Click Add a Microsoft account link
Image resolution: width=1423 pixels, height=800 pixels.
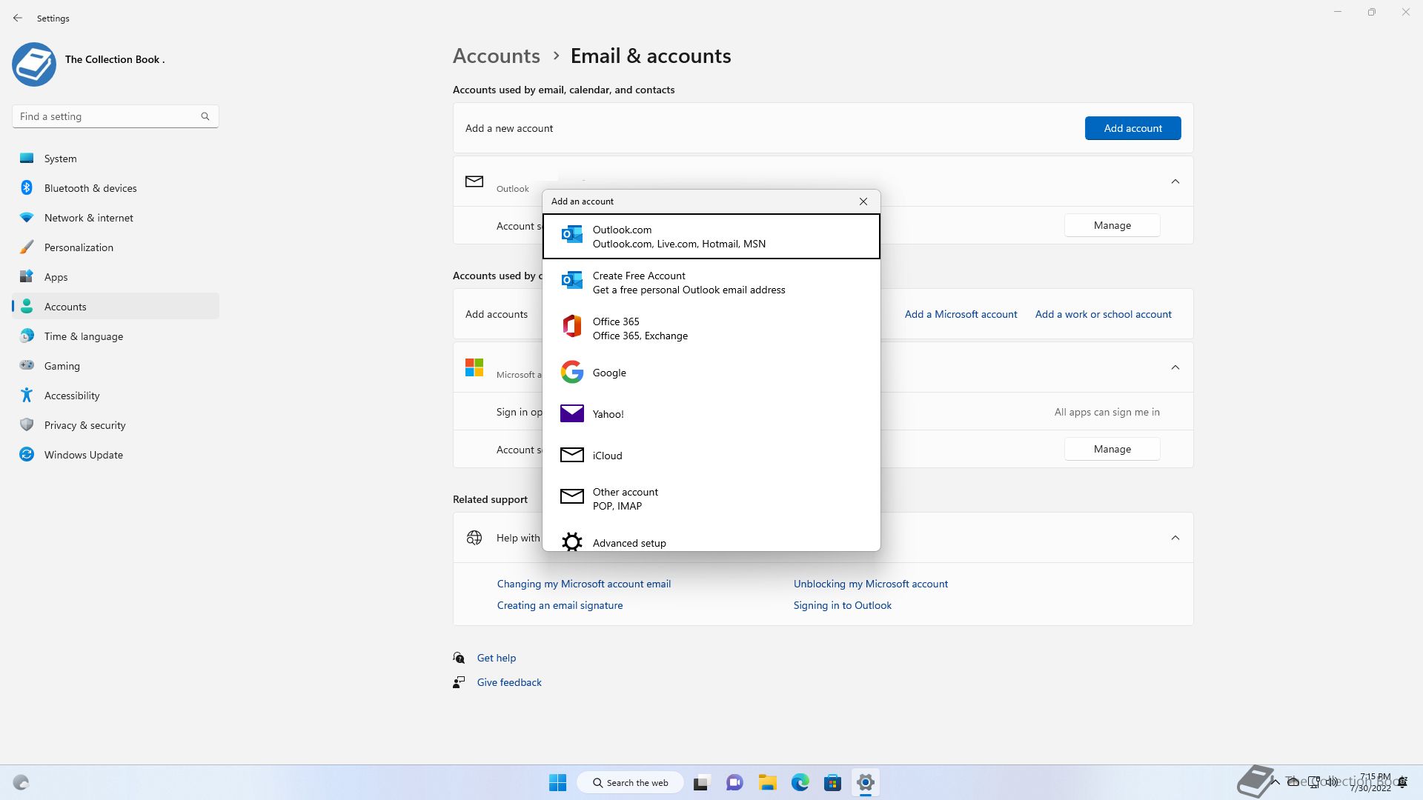point(961,314)
